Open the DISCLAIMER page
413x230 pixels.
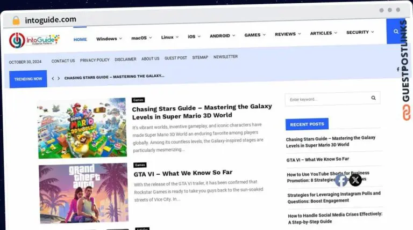pyautogui.click(x=125, y=60)
